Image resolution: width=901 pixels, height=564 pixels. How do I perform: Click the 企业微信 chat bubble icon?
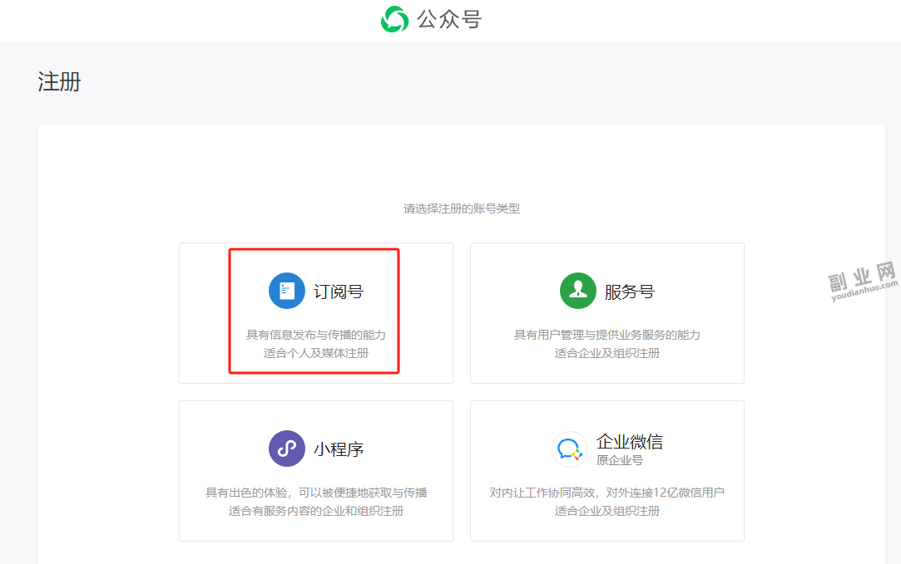click(569, 449)
